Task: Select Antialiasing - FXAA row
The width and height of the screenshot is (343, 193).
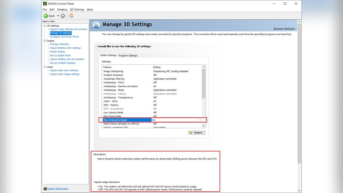Action: tap(152, 82)
